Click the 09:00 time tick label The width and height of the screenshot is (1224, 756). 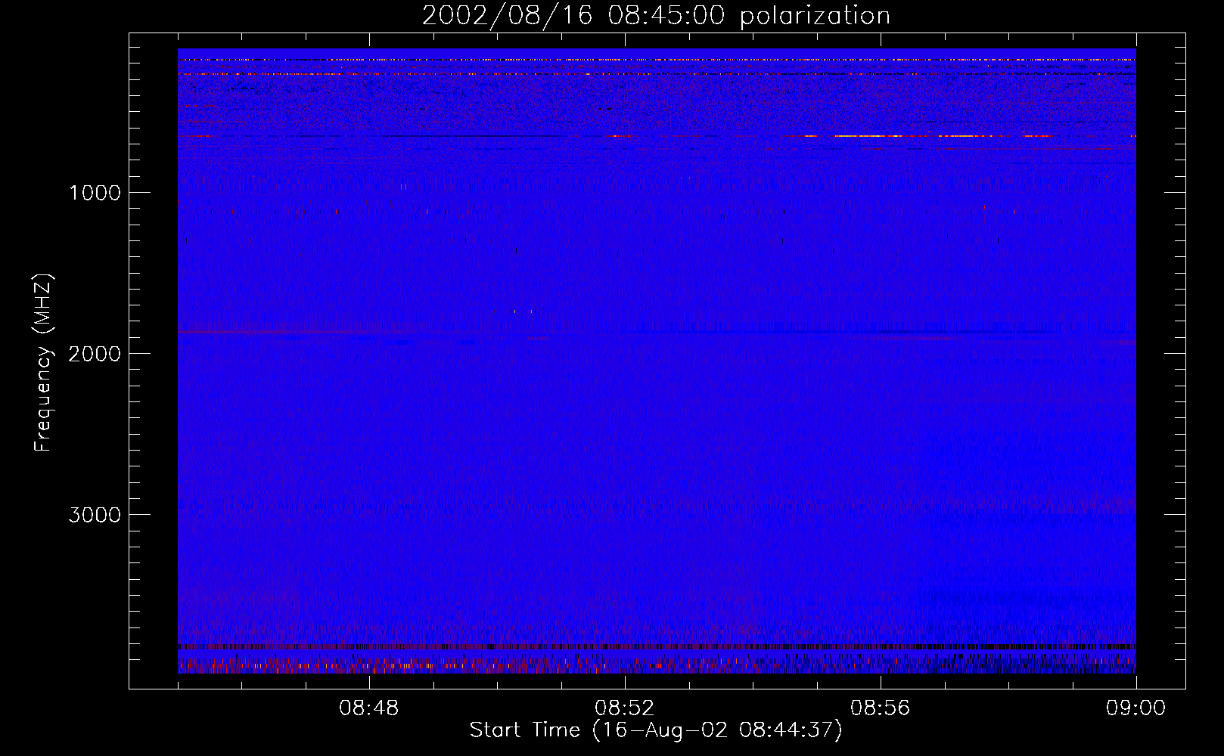(x=1136, y=708)
